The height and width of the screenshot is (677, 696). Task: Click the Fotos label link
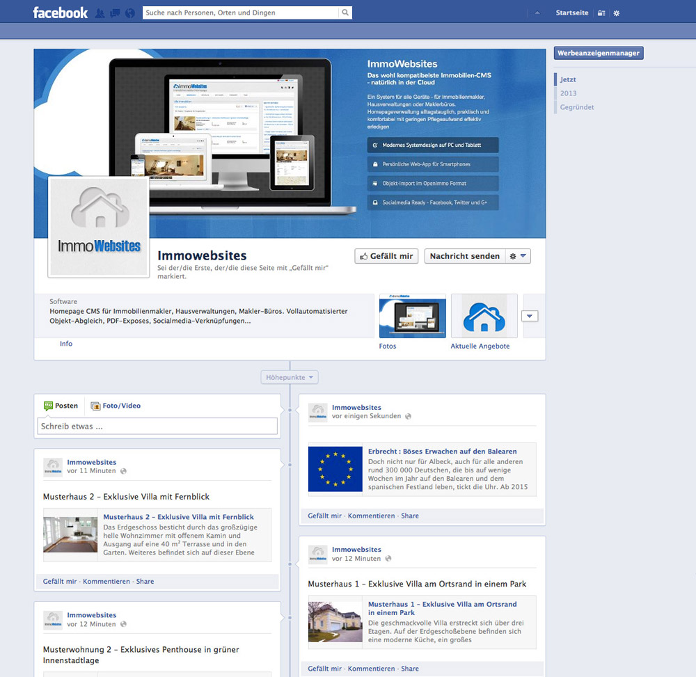point(388,346)
